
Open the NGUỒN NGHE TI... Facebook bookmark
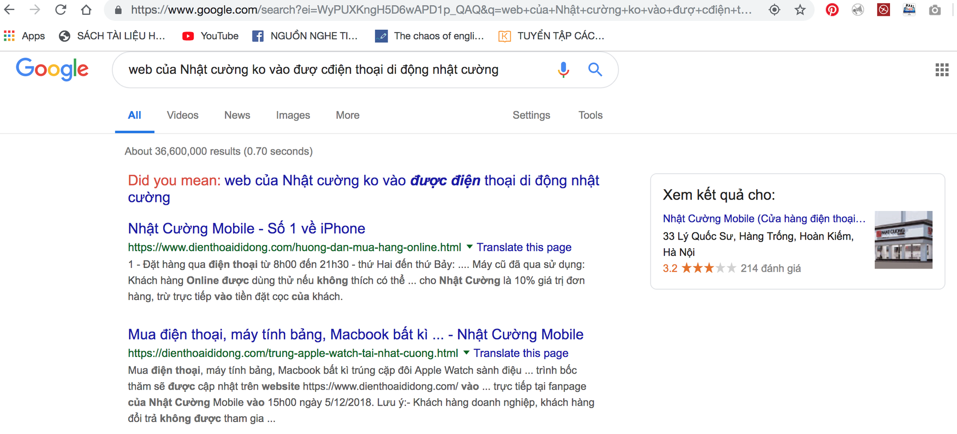[x=305, y=36]
